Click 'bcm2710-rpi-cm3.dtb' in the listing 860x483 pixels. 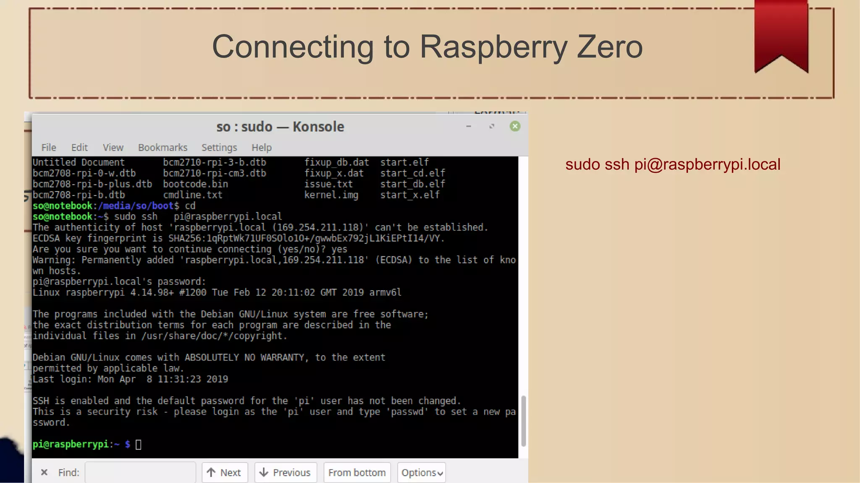click(215, 173)
